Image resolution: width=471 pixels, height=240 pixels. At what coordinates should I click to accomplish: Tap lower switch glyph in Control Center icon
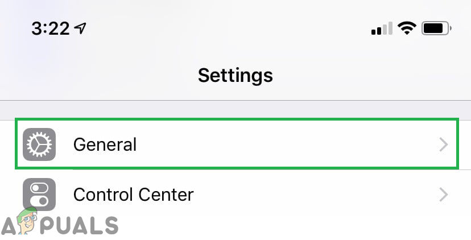(39, 201)
